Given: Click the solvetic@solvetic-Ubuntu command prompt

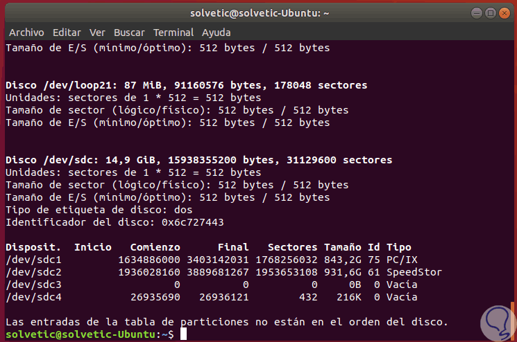Looking at the screenshot, I should click(90, 334).
